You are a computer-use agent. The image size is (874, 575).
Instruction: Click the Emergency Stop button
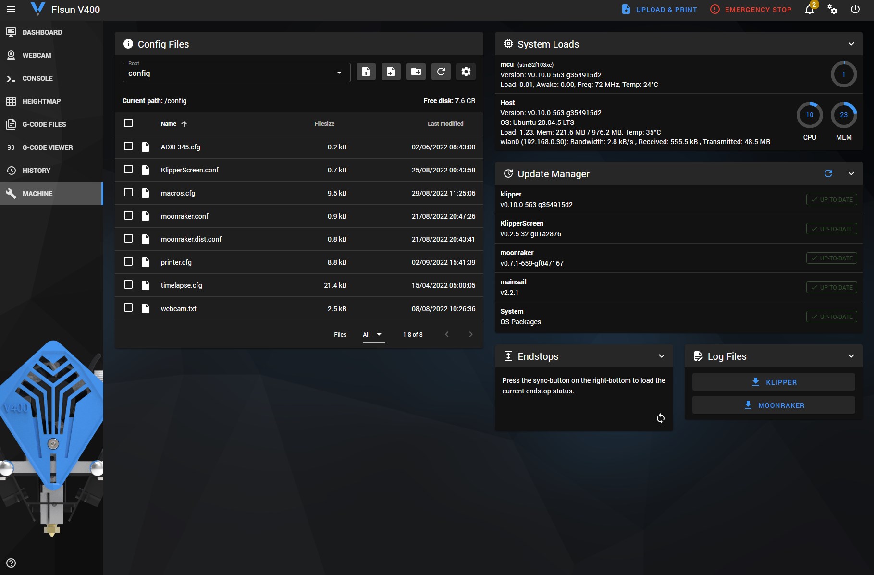coord(751,10)
